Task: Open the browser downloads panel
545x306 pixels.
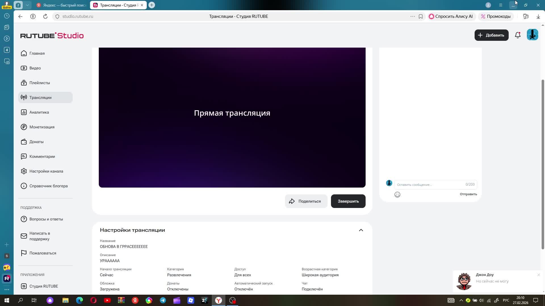Action: tap(538, 16)
